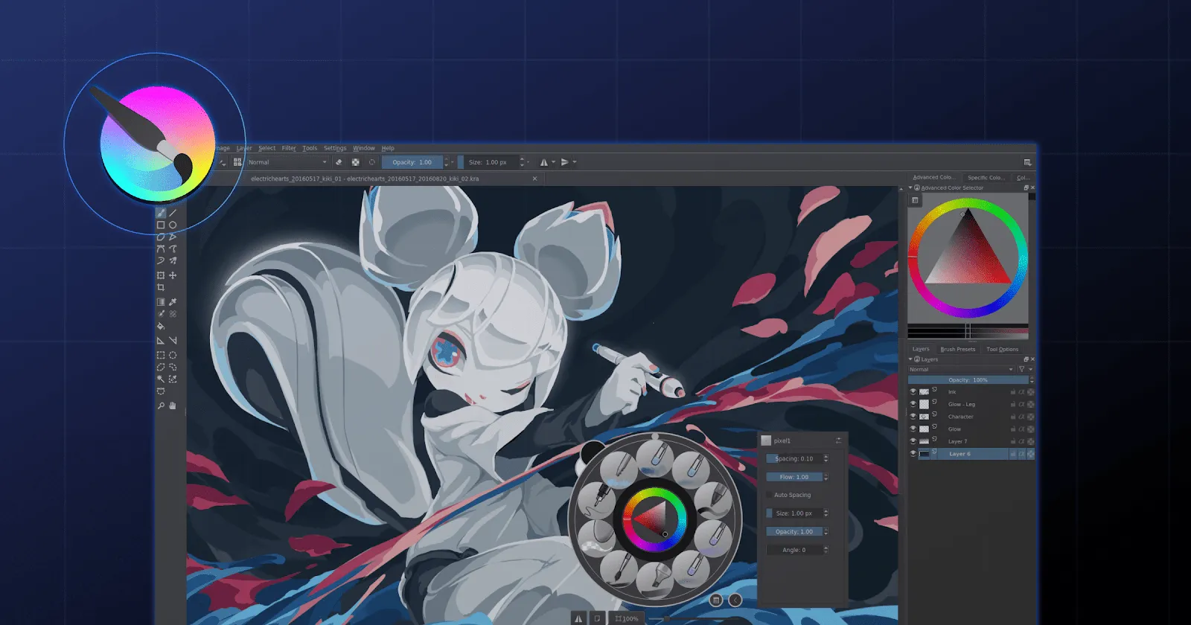Image resolution: width=1191 pixels, height=625 pixels.
Task: Select the Line tool
Action: [173, 213]
